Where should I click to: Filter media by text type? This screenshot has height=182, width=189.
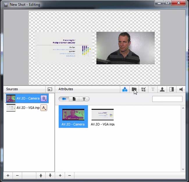(84, 99)
